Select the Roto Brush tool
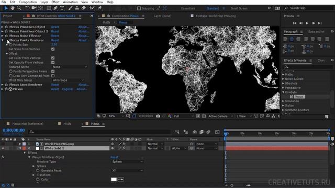This screenshot has width=335, height=188. coord(92,8)
